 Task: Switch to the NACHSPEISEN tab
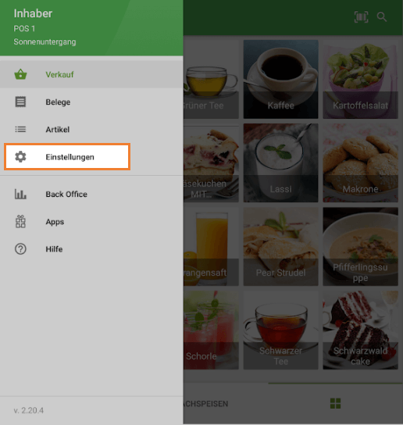pos(206,404)
